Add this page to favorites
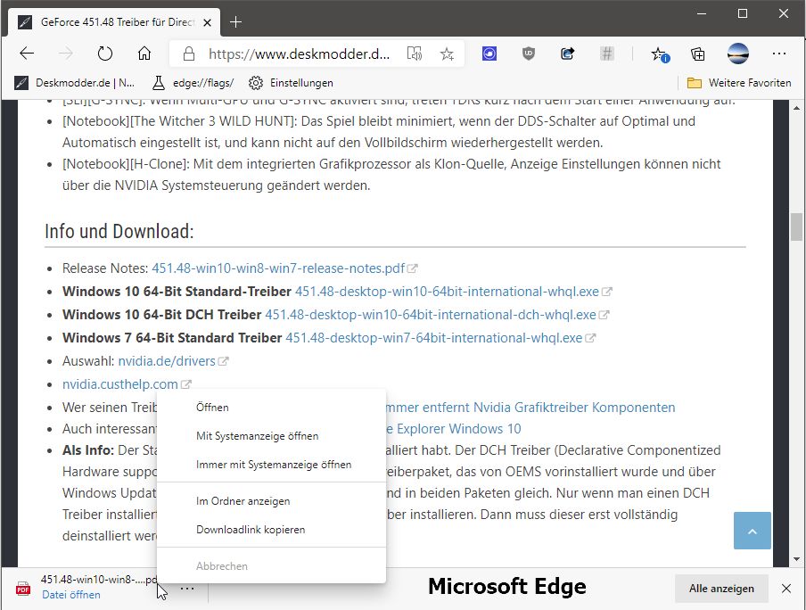The height and width of the screenshot is (610, 806). (448, 54)
